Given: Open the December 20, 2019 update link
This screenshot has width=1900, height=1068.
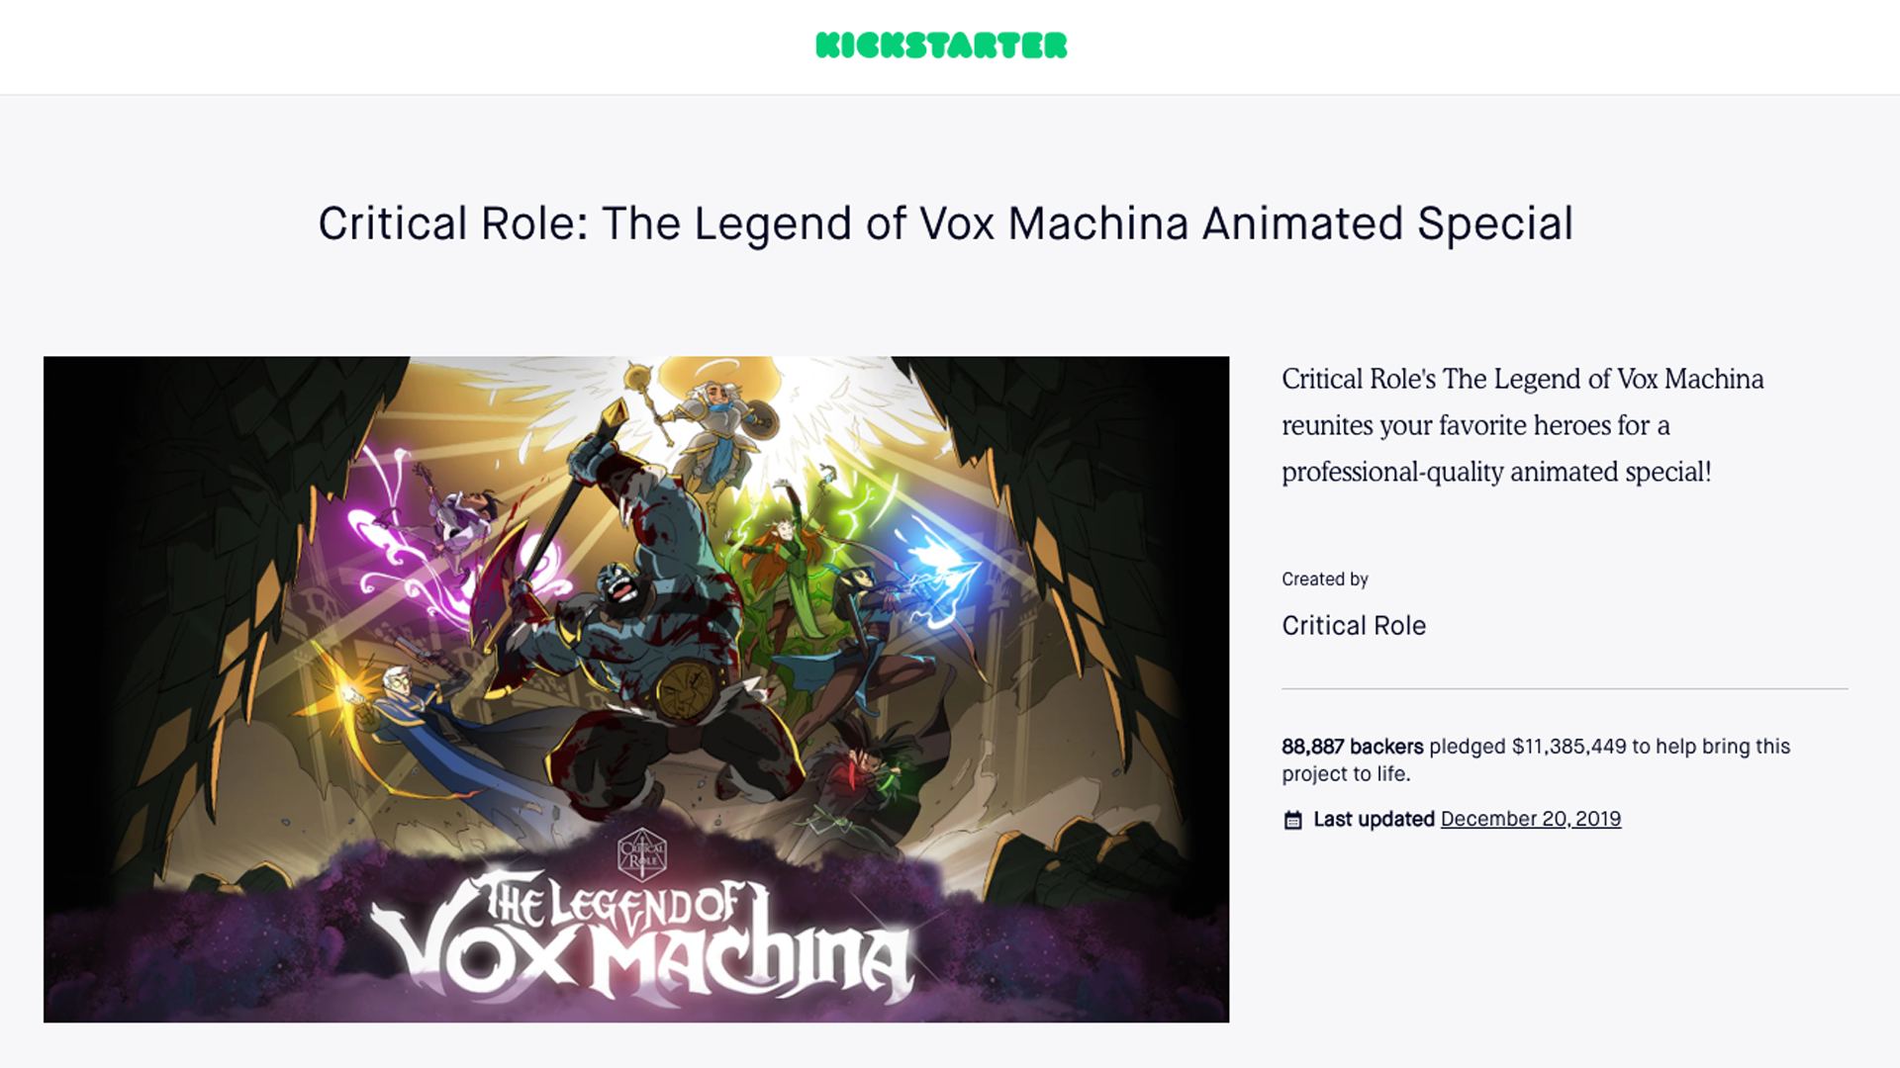Looking at the screenshot, I should click(1530, 819).
